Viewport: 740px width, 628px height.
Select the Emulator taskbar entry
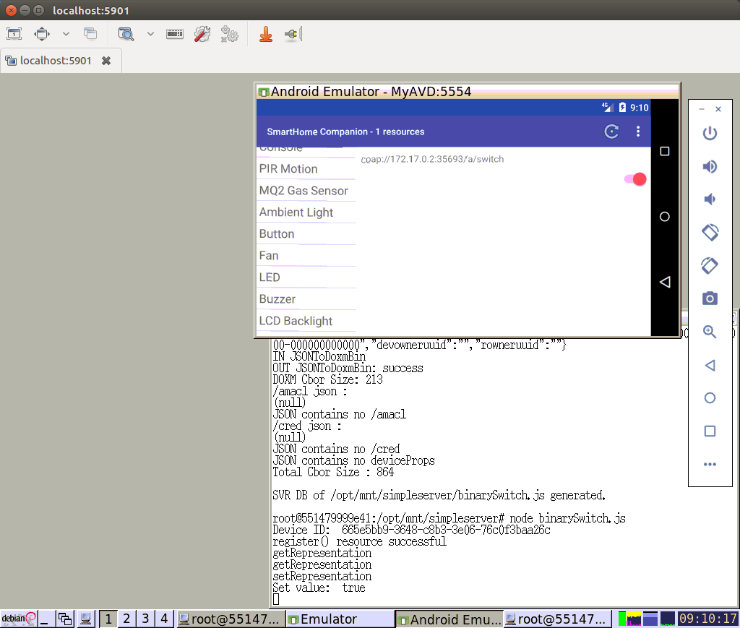click(340, 619)
